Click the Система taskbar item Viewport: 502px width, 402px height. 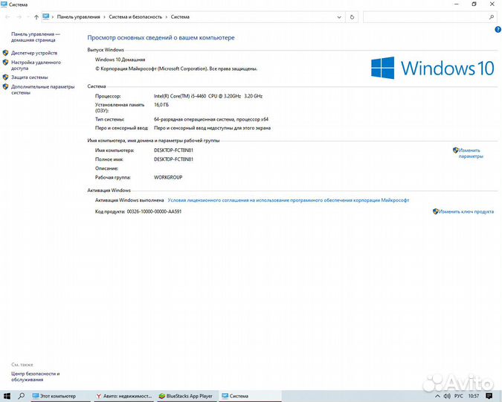pyautogui.click(x=251, y=396)
